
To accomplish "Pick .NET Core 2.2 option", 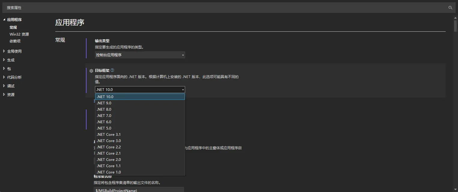I will tap(140, 147).
